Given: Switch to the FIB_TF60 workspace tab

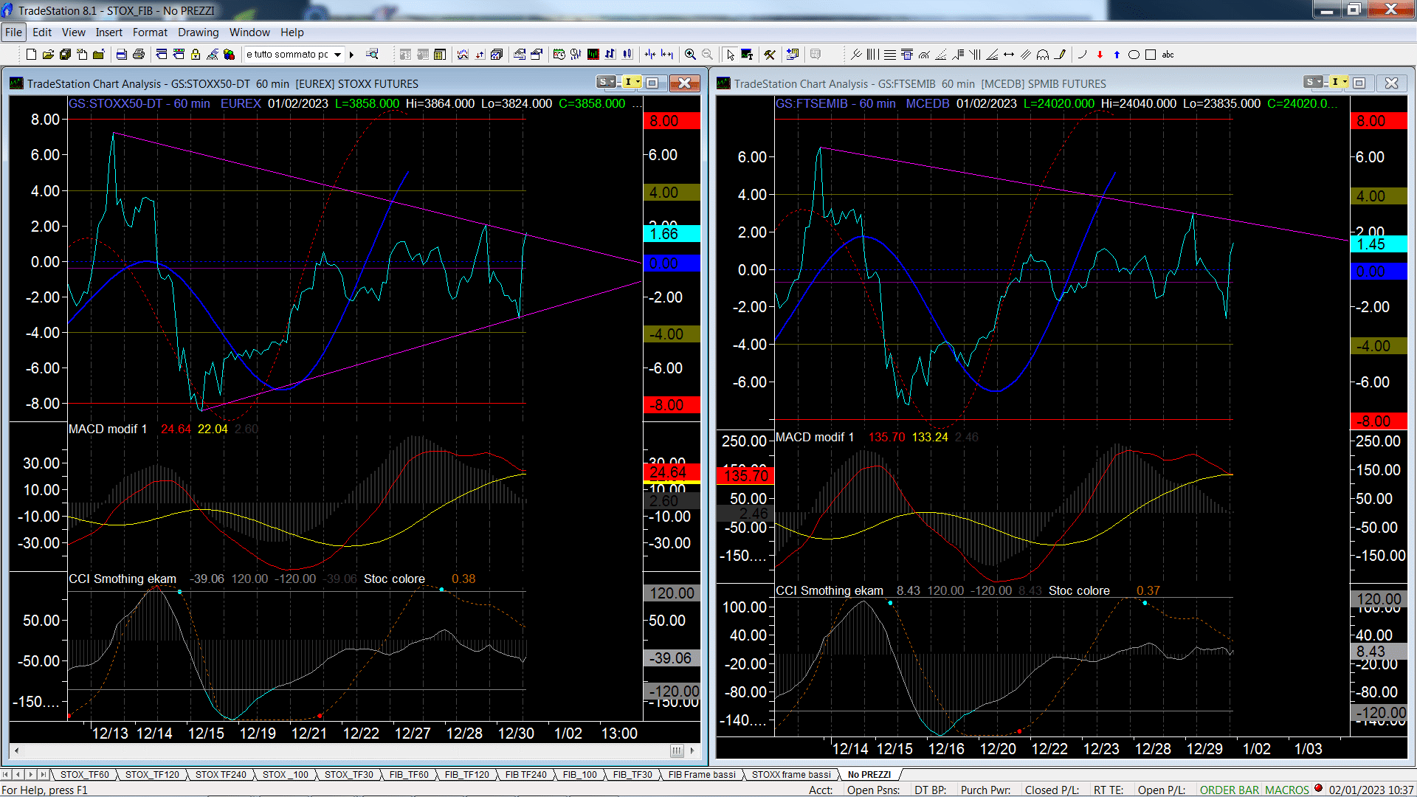Looking at the screenshot, I should (409, 774).
